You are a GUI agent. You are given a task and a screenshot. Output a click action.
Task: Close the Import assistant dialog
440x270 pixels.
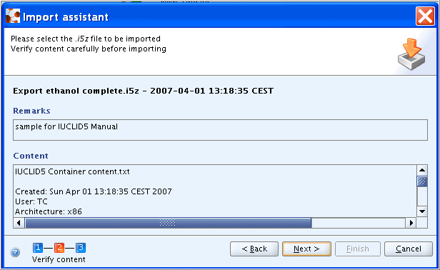tap(425, 16)
